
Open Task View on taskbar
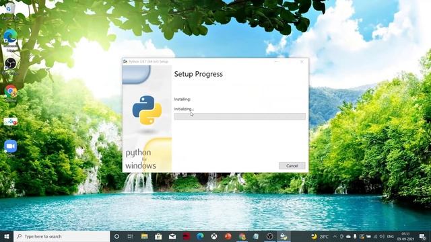click(130, 236)
